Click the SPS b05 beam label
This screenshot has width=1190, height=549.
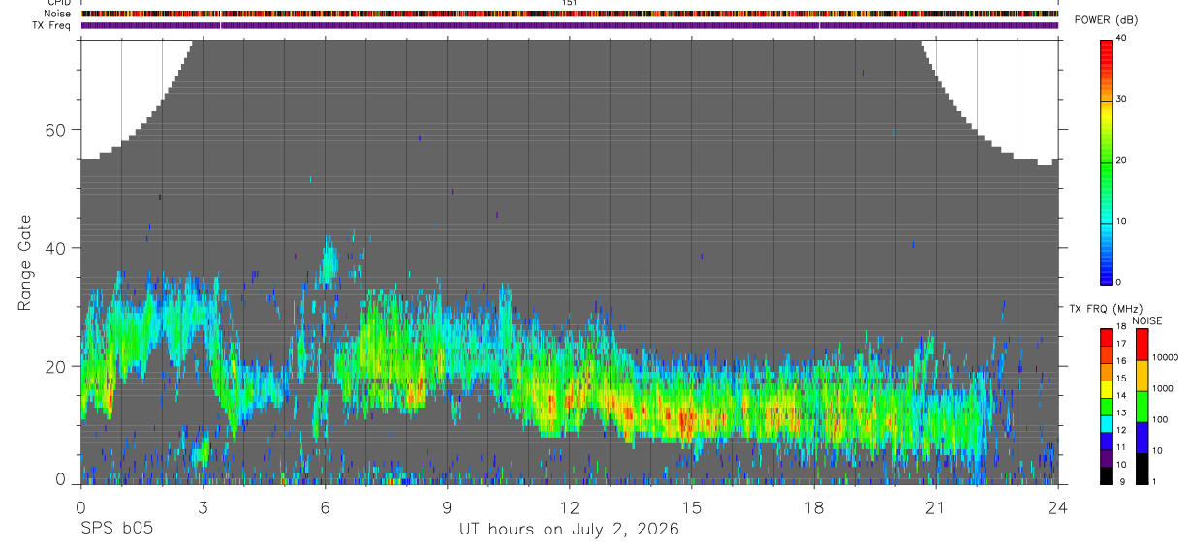[x=116, y=530]
